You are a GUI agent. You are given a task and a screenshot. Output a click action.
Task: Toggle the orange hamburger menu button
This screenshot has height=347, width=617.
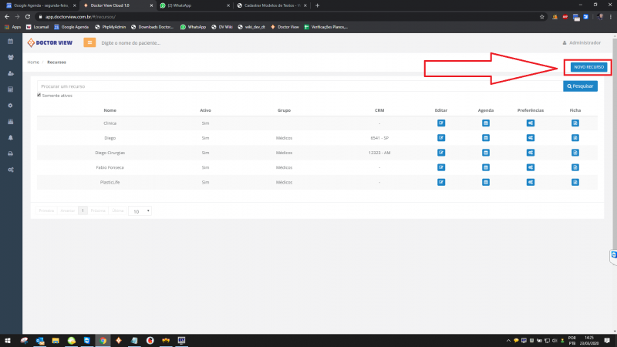pyautogui.click(x=89, y=42)
